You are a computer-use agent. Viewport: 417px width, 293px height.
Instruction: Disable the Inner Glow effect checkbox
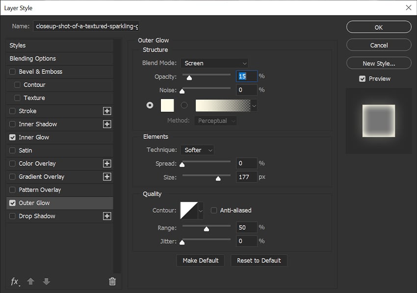[x=12, y=137]
